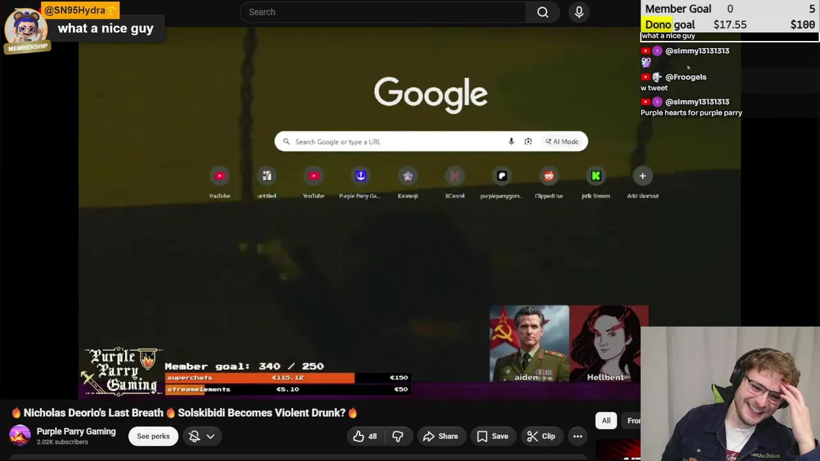
Task: Save the video to a playlist
Action: [492, 436]
